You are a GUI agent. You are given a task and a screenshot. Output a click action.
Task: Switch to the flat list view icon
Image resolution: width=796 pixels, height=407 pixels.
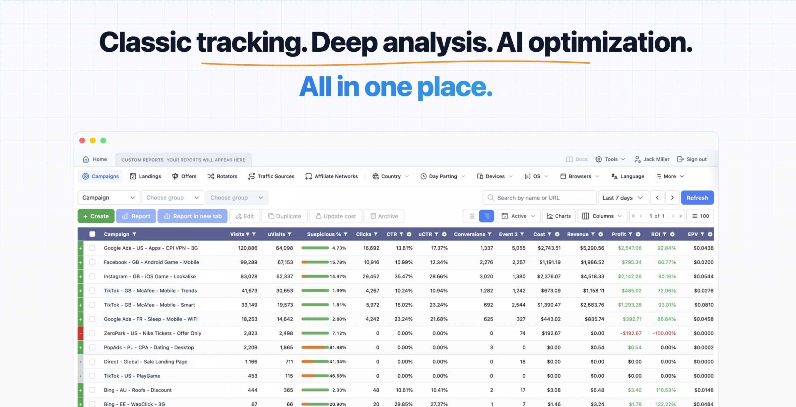471,216
